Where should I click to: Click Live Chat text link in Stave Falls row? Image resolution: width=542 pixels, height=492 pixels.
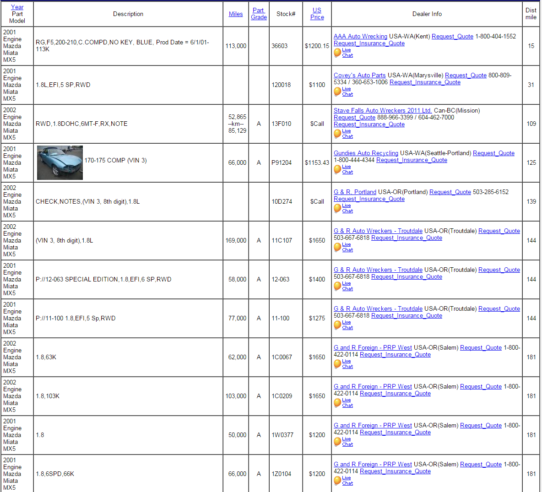click(347, 133)
